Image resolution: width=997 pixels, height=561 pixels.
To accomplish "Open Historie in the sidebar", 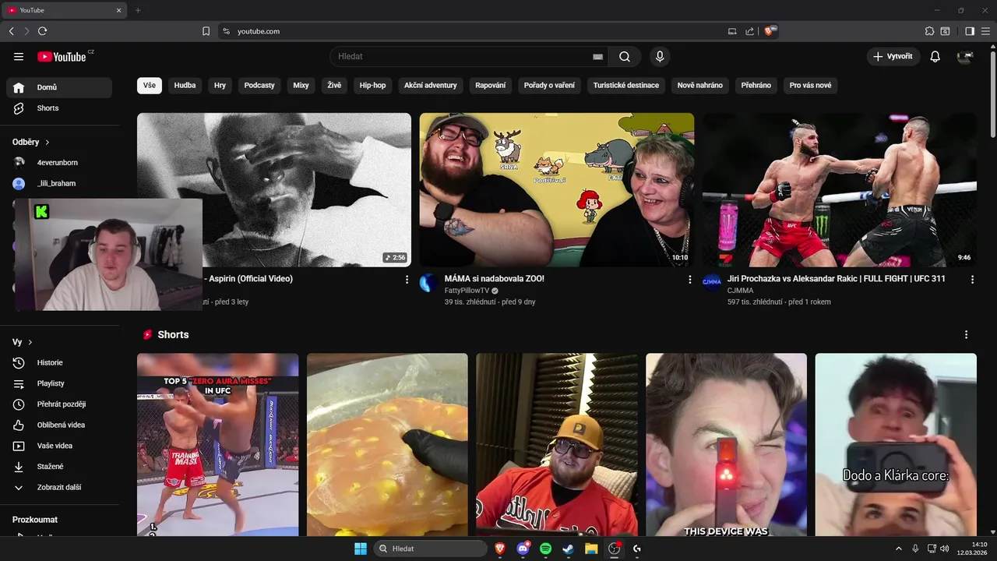I will [59, 362].
